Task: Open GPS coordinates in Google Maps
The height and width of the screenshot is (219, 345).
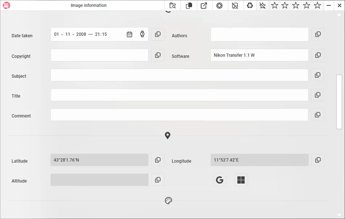Action: click(x=220, y=180)
